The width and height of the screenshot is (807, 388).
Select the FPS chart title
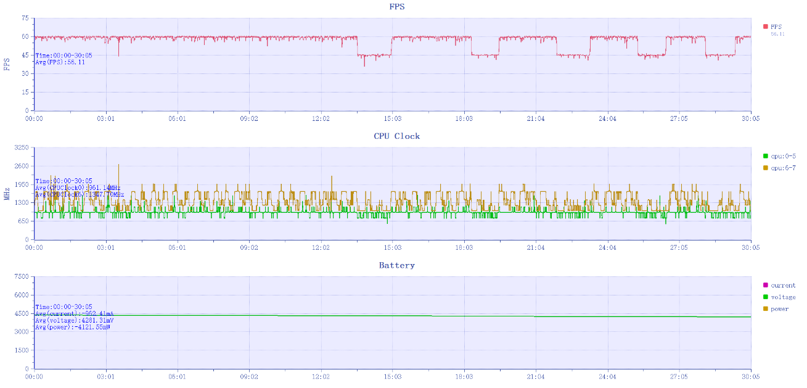[x=396, y=7]
